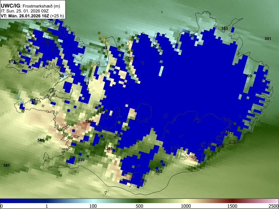This screenshot has width=279, height=209.
Task: Click the map value '677'
Action: [x=229, y=133]
